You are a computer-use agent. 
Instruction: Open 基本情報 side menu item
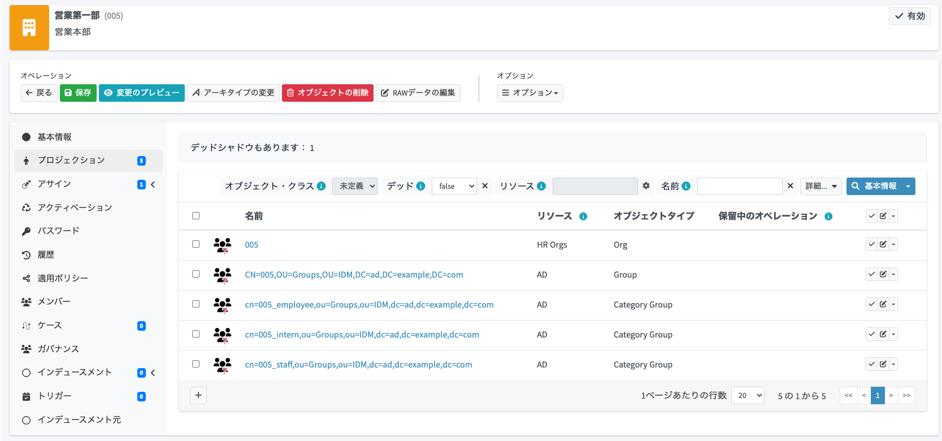tap(88, 137)
